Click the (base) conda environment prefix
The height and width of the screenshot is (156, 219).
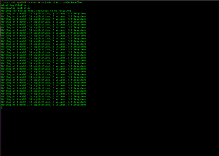[x=5, y=2]
